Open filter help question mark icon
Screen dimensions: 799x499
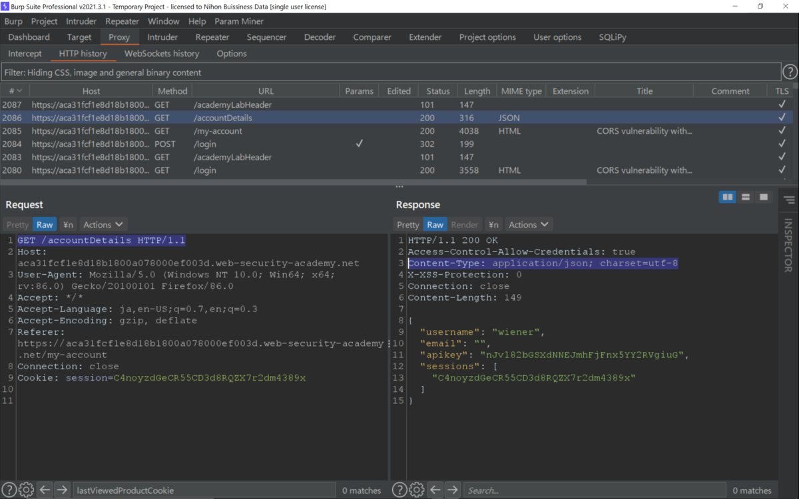click(790, 72)
